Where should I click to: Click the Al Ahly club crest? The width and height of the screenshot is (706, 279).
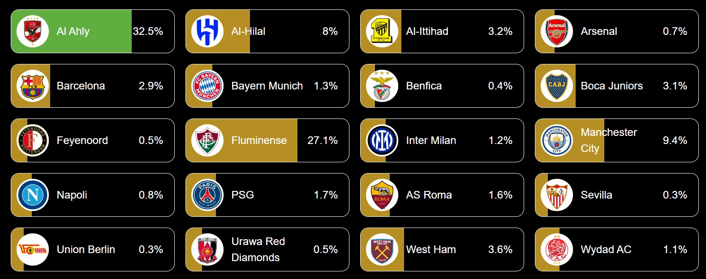(x=33, y=31)
